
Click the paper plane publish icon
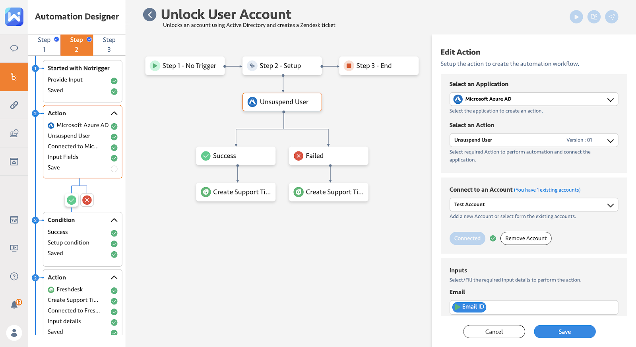(x=611, y=17)
